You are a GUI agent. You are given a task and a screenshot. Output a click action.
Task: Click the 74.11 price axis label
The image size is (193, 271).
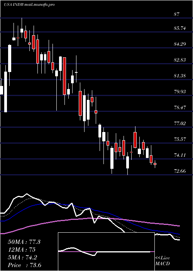[180, 155]
